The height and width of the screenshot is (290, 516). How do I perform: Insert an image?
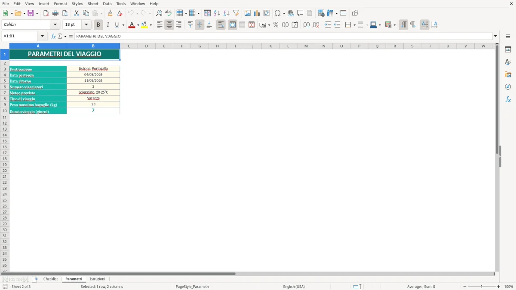pyautogui.click(x=248, y=13)
